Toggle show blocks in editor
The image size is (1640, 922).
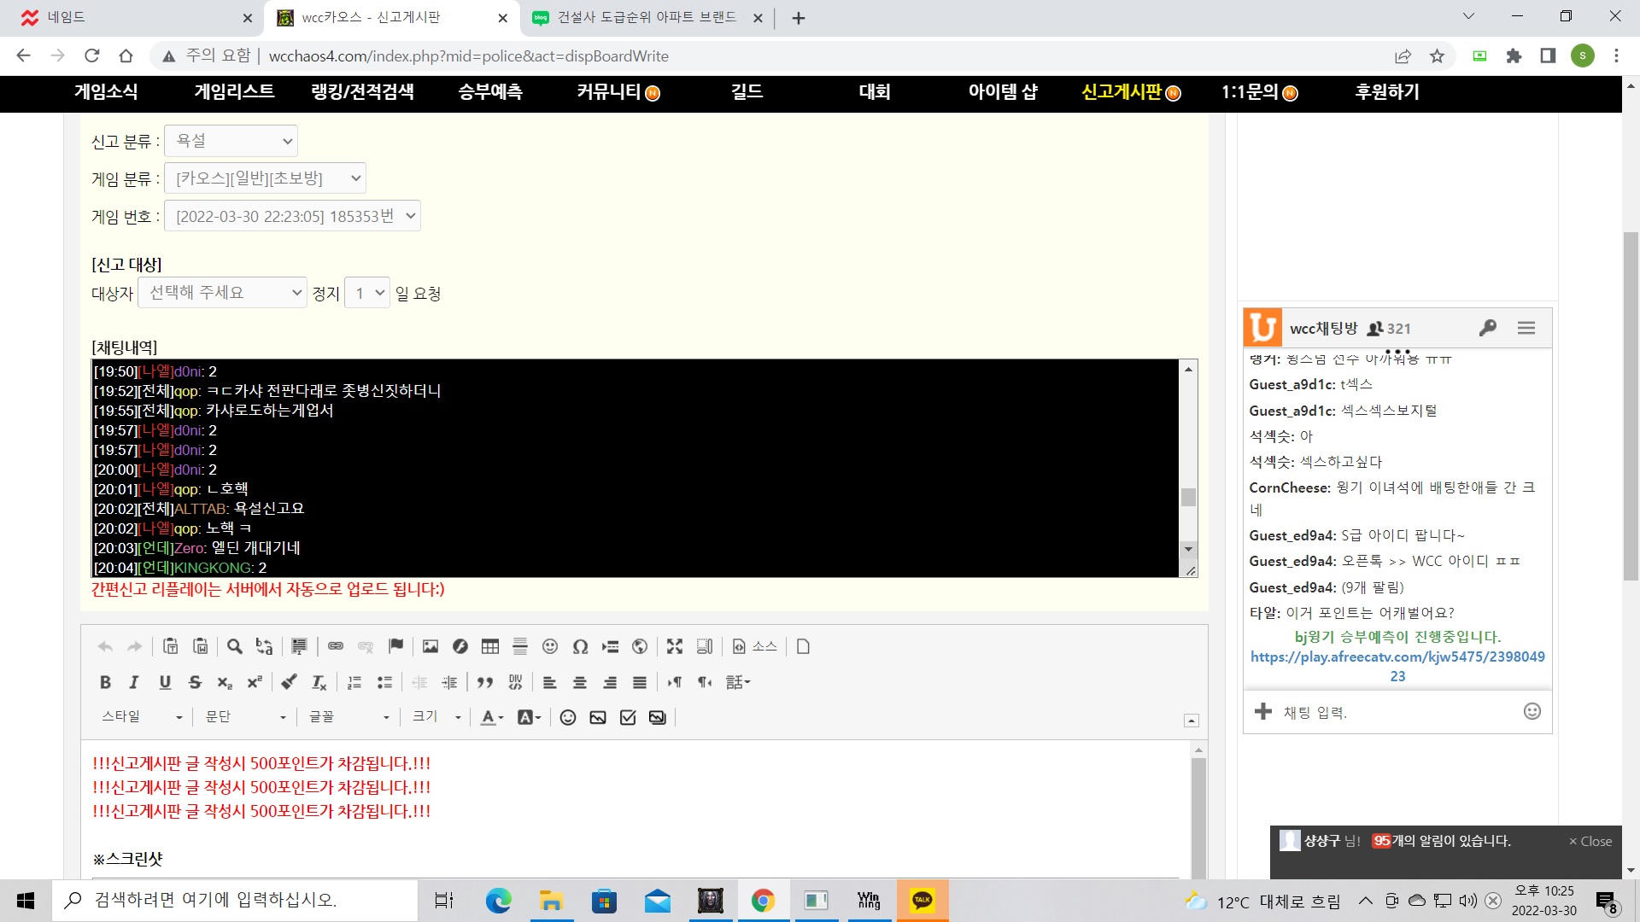click(705, 646)
